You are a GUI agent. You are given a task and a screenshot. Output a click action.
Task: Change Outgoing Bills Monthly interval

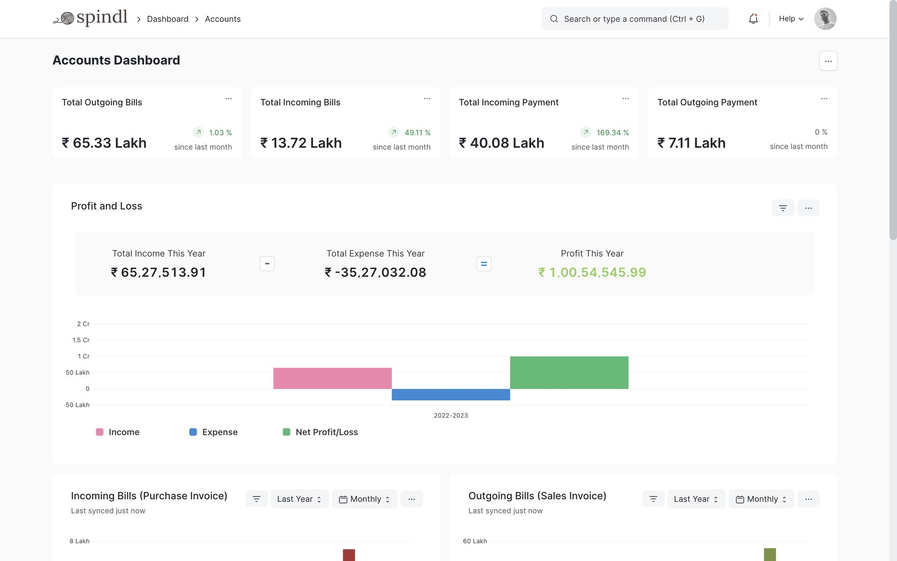pos(761,499)
